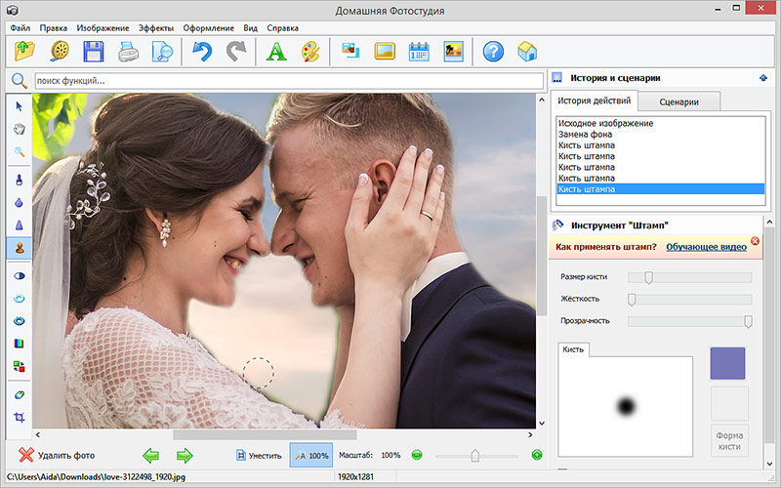This screenshot has height=488, width=781.
Task: Go to next photo with green right arrow
Action: tap(185, 455)
